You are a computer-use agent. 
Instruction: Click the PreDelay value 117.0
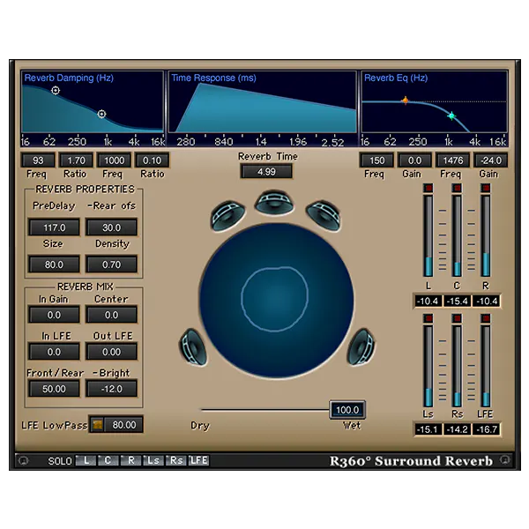click(55, 227)
